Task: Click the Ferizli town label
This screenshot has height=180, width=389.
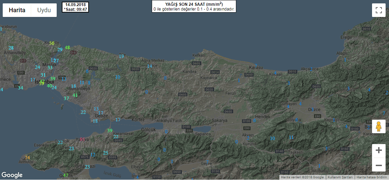Action: pyautogui.click(x=231, y=93)
